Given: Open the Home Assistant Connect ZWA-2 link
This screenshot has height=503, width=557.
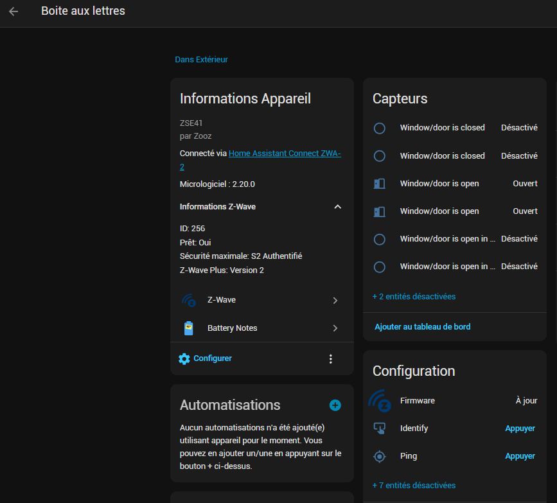Looking at the screenshot, I should click(285, 154).
